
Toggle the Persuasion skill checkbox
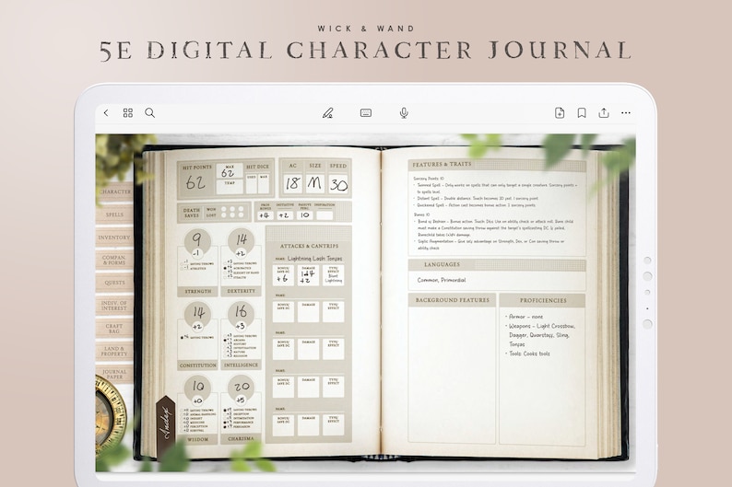(x=225, y=426)
